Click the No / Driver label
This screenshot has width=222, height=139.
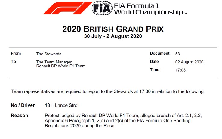23,105
